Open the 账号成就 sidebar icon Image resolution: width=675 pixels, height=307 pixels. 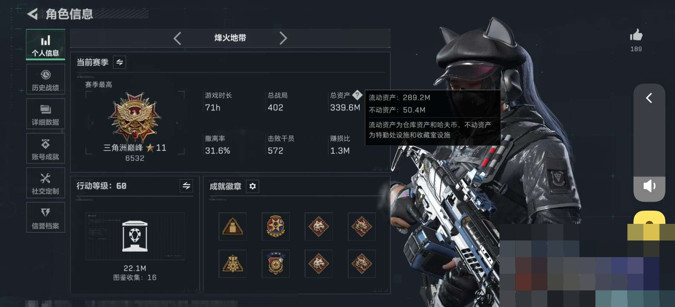[46, 148]
